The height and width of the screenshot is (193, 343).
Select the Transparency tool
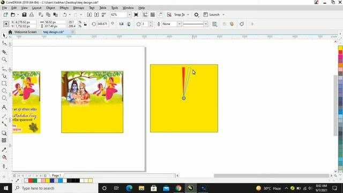coord(4,140)
